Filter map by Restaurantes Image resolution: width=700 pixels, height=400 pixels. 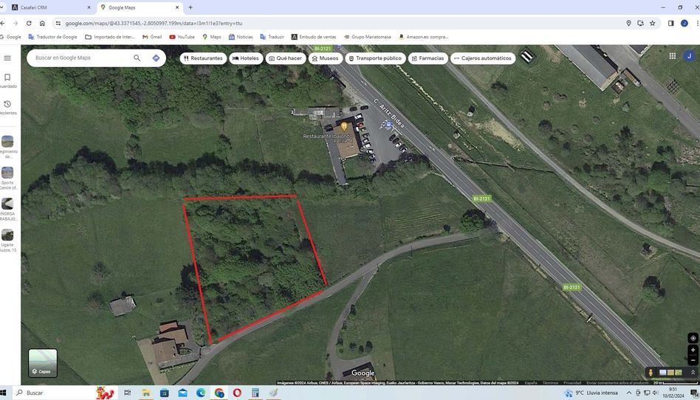click(202, 58)
